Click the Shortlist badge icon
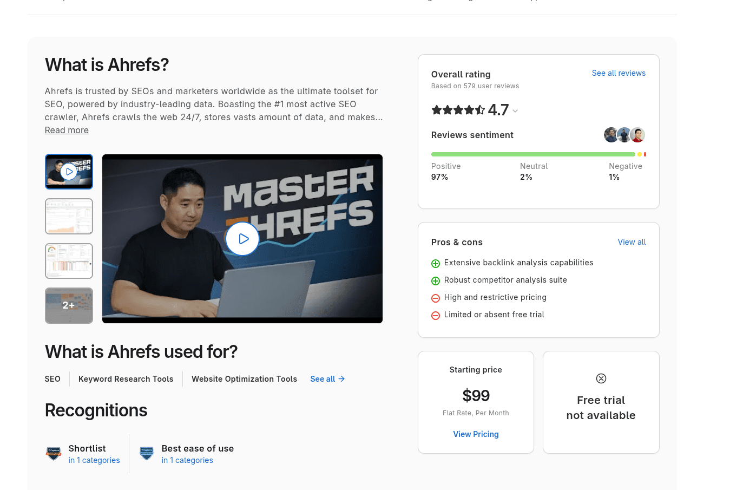 point(54,454)
